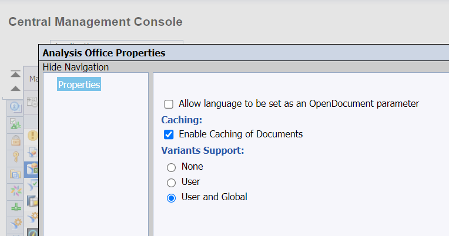
Task: Open the green network checkmark sidebar icon
Action: click(x=15, y=124)
